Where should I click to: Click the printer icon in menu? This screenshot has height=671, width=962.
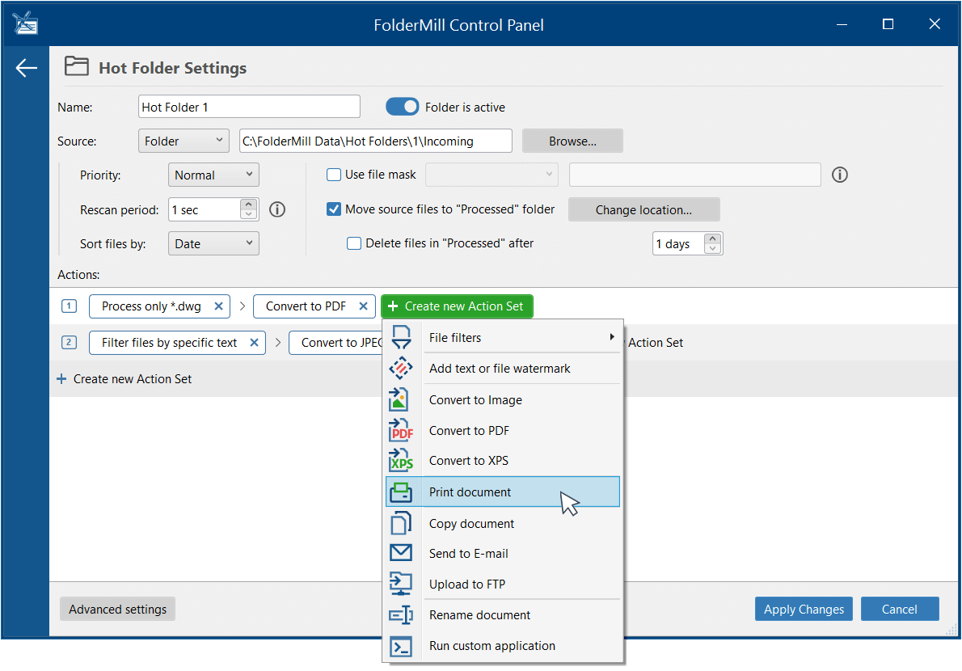401,492
